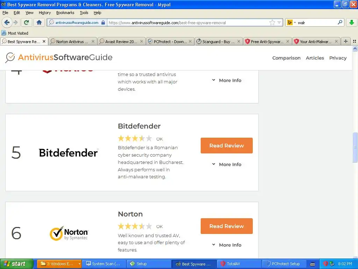This screenshot has height=269, width=358.
Task: Click the search magnifier icon
Action: pos(340,22)
